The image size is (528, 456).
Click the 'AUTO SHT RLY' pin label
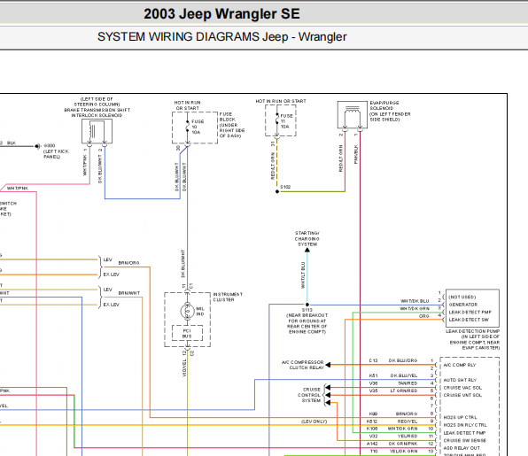pos(460,380)
